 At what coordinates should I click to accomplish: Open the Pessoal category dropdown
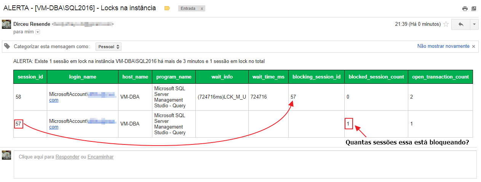point(109,47)
